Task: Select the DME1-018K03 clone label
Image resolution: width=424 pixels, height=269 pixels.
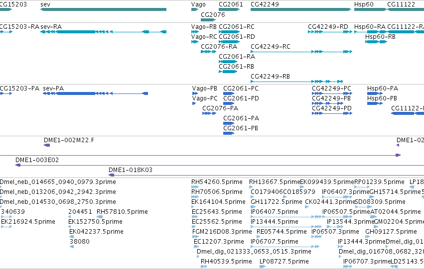Action: [131, 170]
